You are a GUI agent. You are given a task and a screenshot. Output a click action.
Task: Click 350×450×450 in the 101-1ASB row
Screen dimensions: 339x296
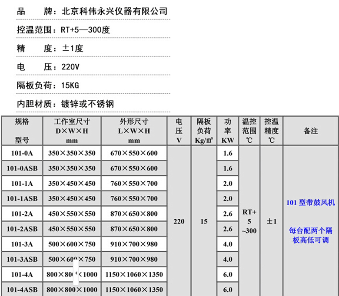coord(72,198)
